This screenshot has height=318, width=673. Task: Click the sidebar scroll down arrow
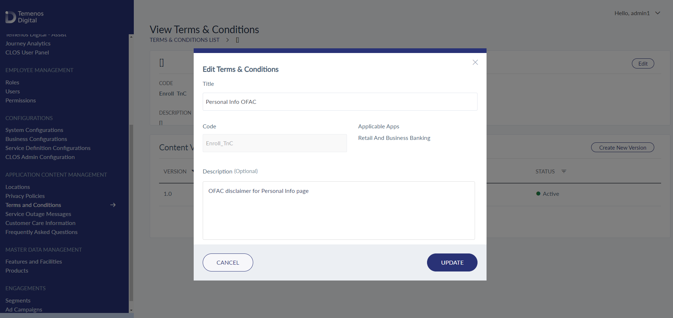pos(131,310)
